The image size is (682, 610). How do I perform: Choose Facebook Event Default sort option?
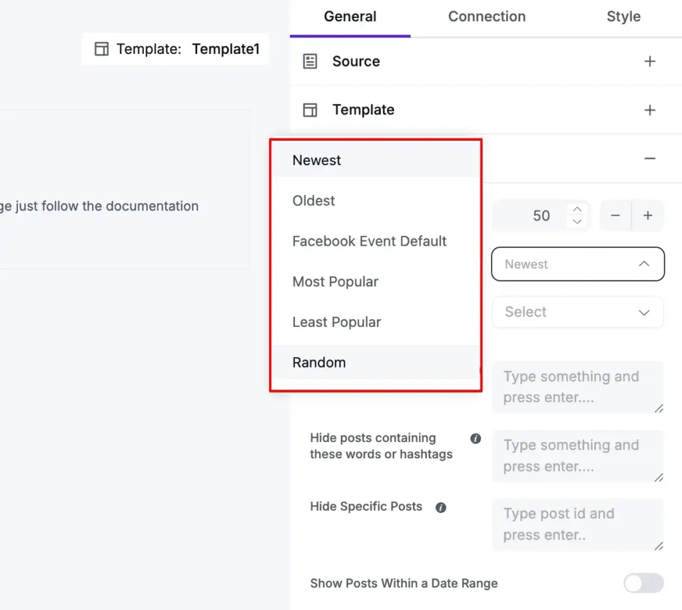[x=369, y=241]
